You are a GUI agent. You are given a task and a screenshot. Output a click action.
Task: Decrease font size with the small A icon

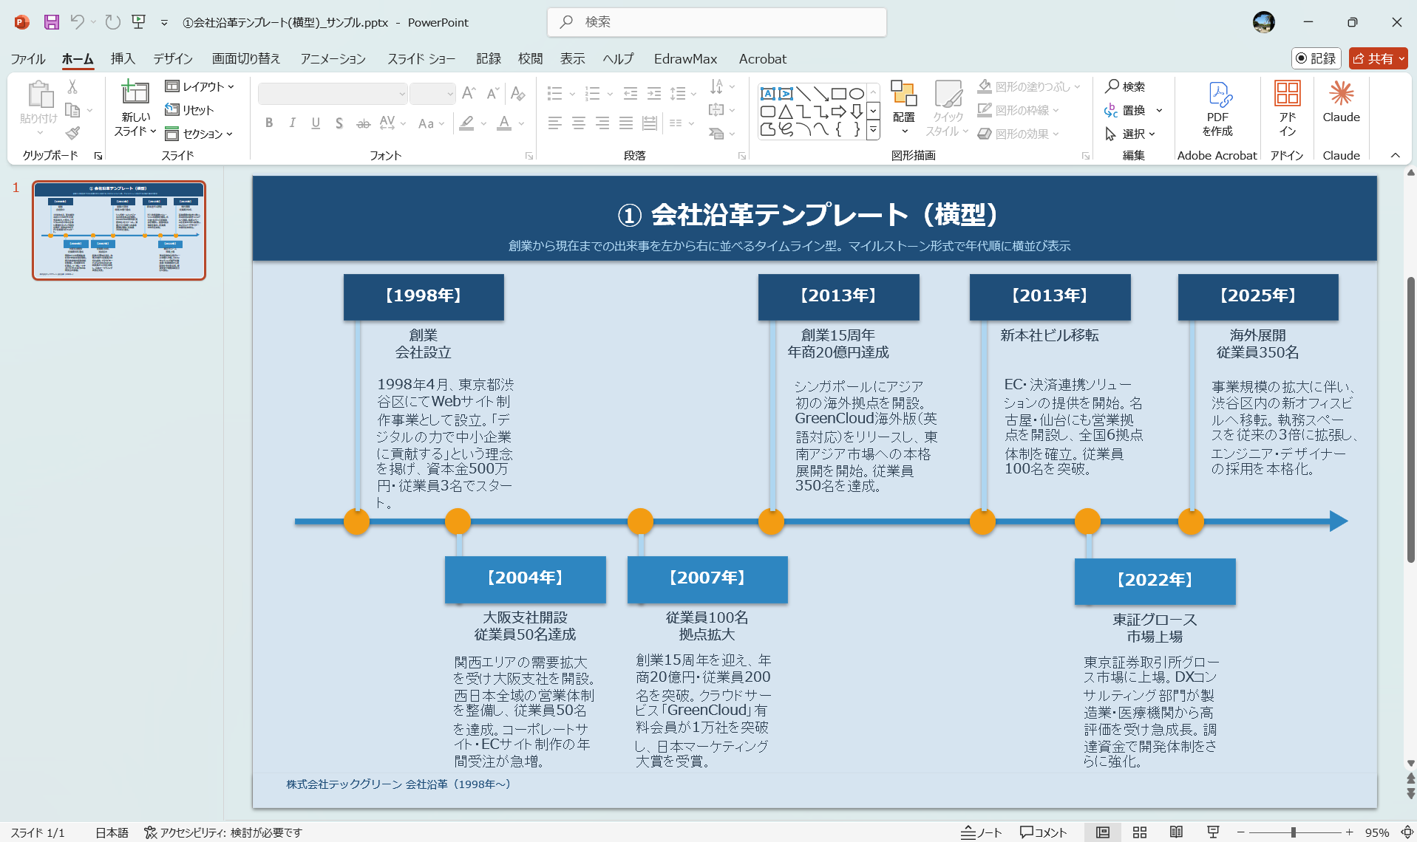[x=493, y=93]
